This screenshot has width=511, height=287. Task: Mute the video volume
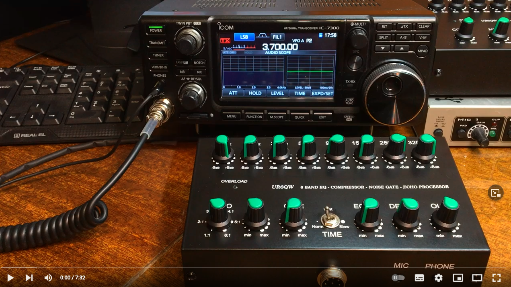click(48, 278)
